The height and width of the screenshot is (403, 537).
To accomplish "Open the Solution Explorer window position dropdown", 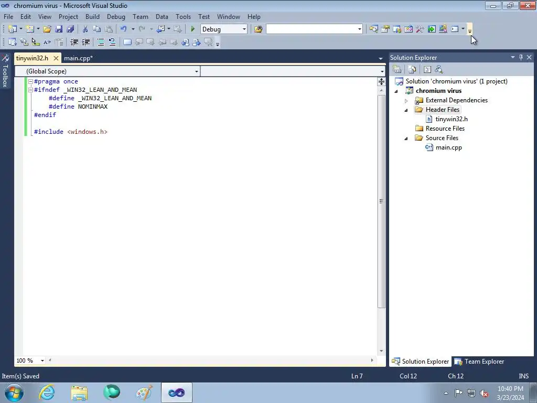I will (x=513, y=57).
